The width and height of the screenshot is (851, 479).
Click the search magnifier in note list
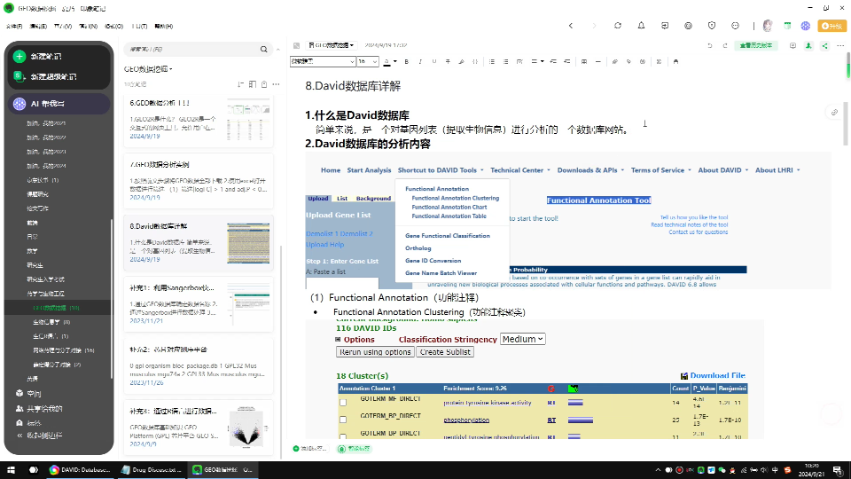[264, 50]
